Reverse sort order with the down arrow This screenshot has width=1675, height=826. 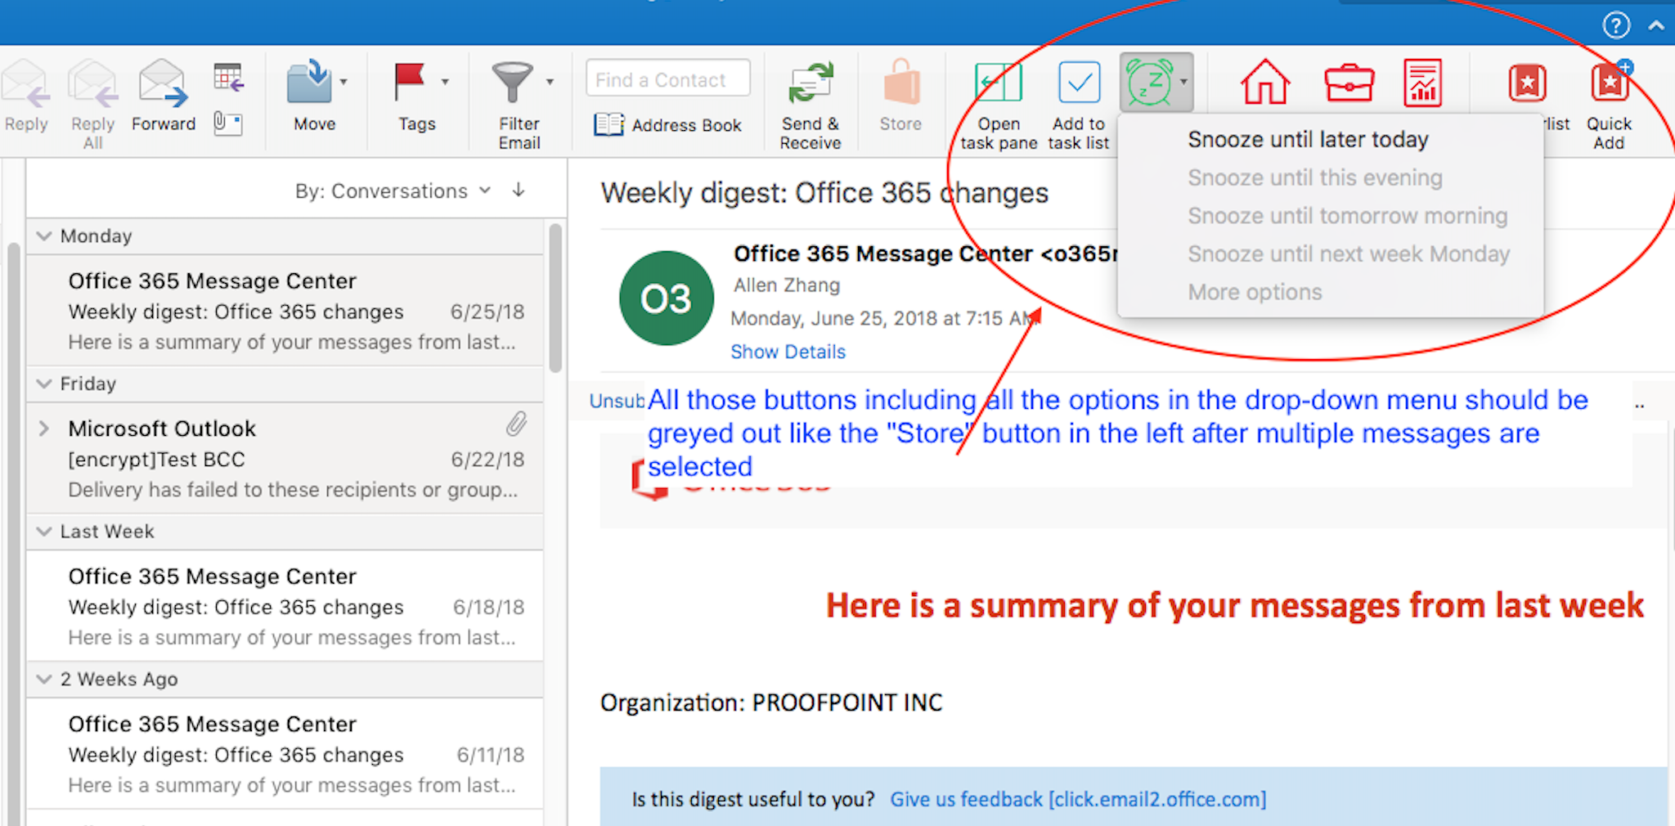[519, 191]
